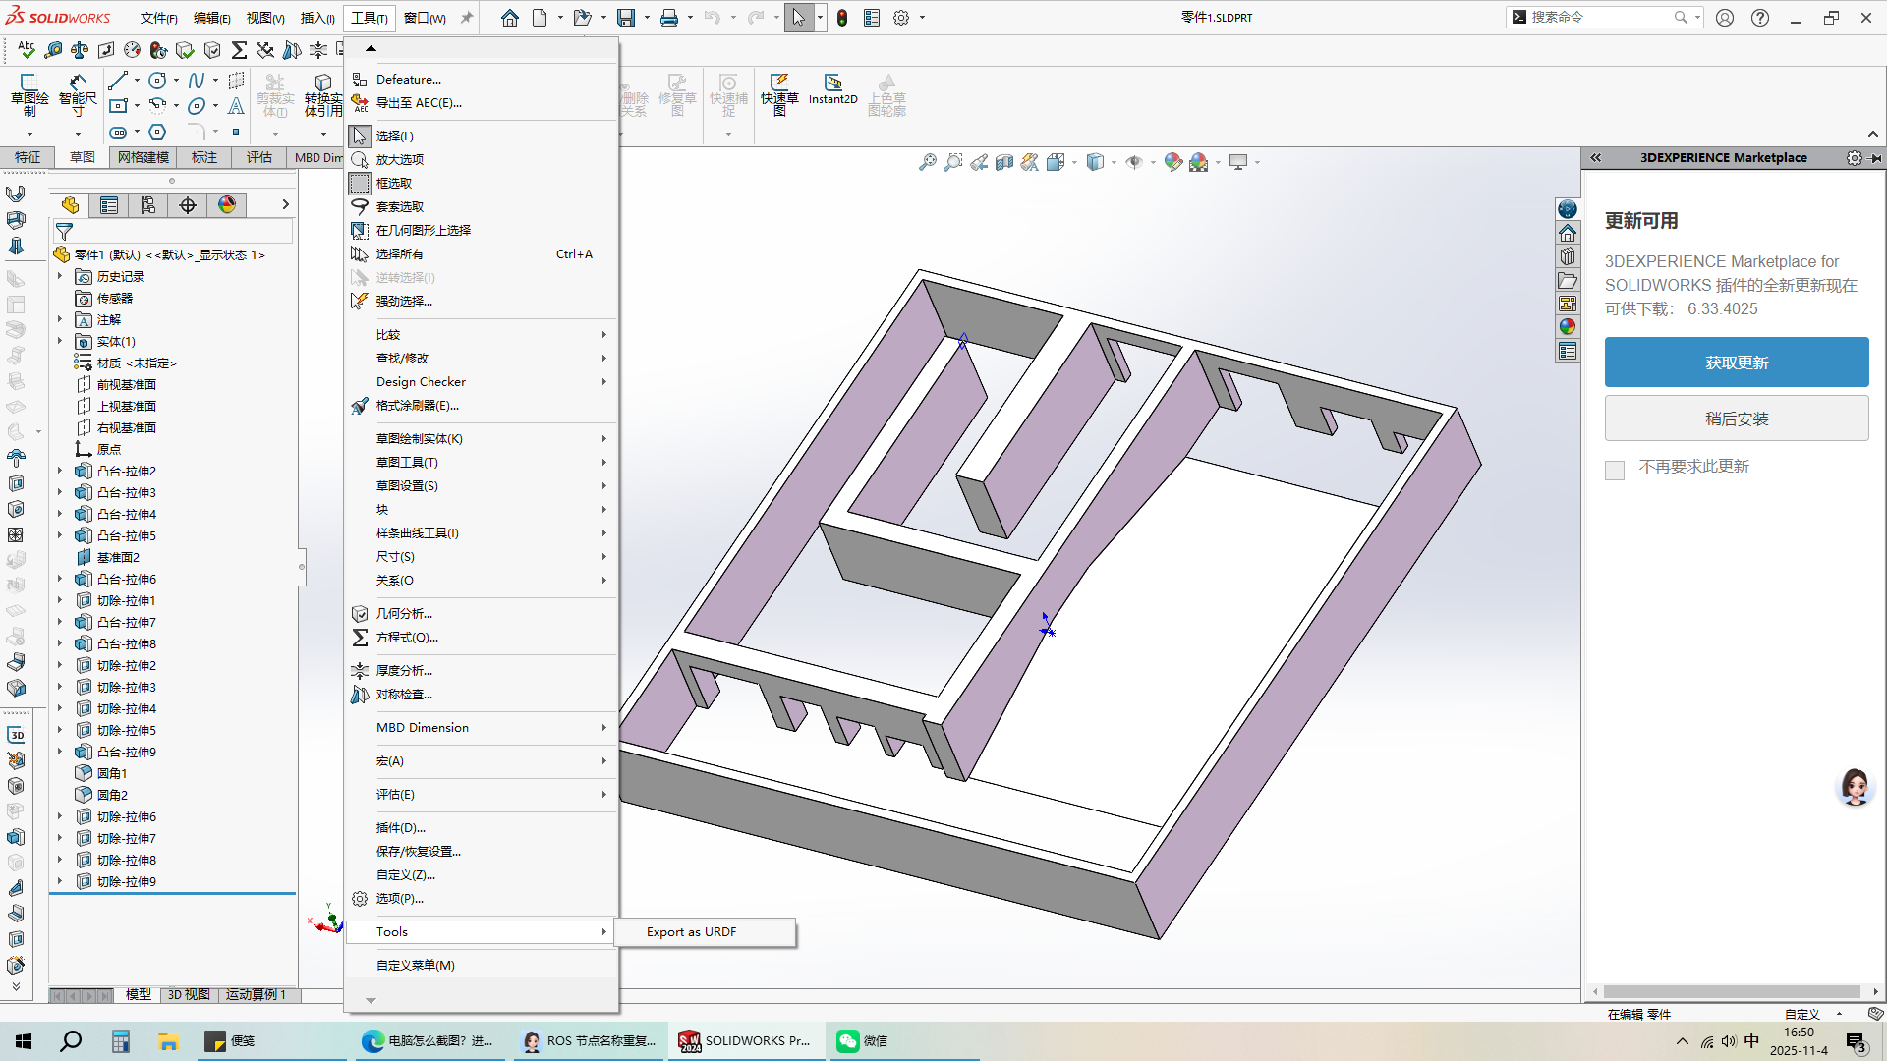Viewport: 1887px width, 1061px height.
Task: Select the Instant2D toolbar icon
Action: point(832,84)
